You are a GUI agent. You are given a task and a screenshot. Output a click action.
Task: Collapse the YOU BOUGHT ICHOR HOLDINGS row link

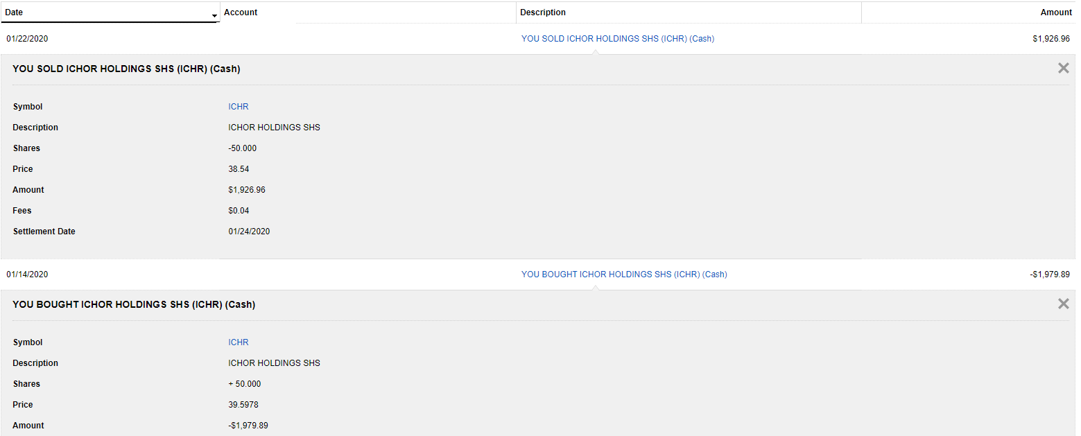(x=624, y=274)
